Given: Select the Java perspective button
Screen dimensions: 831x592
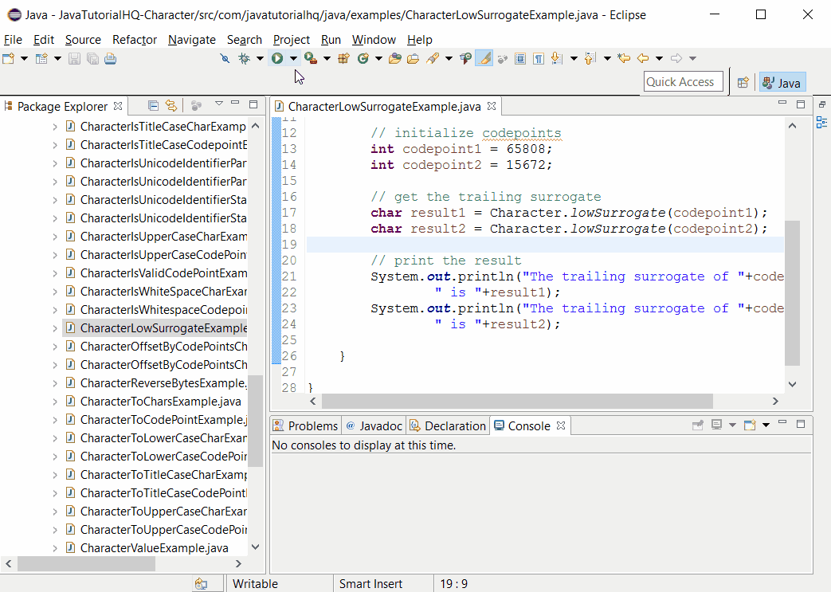Looking at the screenshot, I should [x=782, y=83].
